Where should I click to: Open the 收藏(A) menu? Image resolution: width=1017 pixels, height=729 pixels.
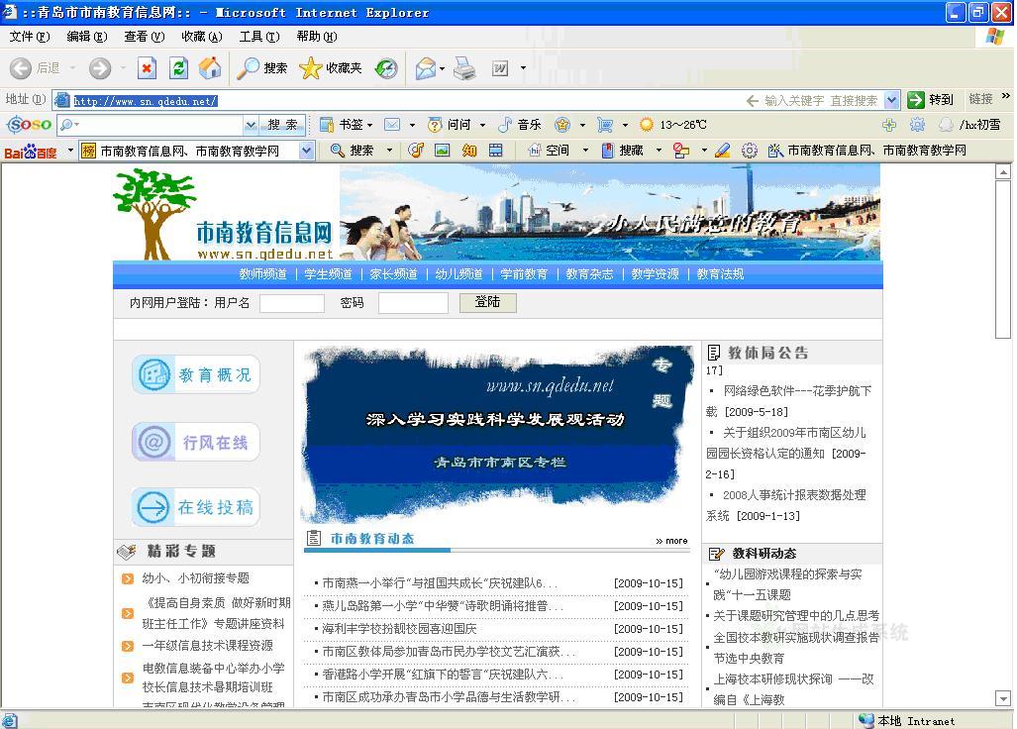coord(202,37)
